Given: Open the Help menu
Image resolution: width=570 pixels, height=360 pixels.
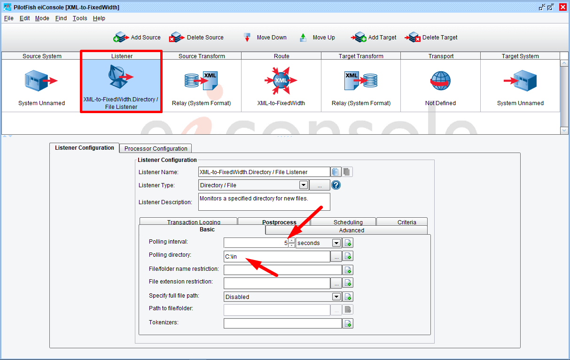Looking at the screenshot, I should [x=99, y=18].
